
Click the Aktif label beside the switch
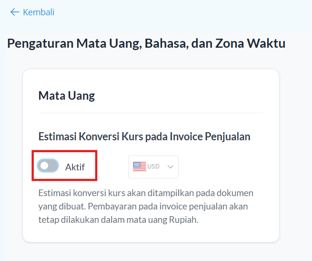click(x=75, y=167)
